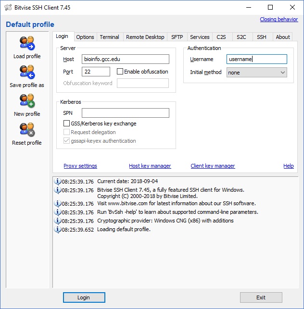
Task: Click info icon beside Run 'BvSsh -help' entry
Action: click(57, 212)
